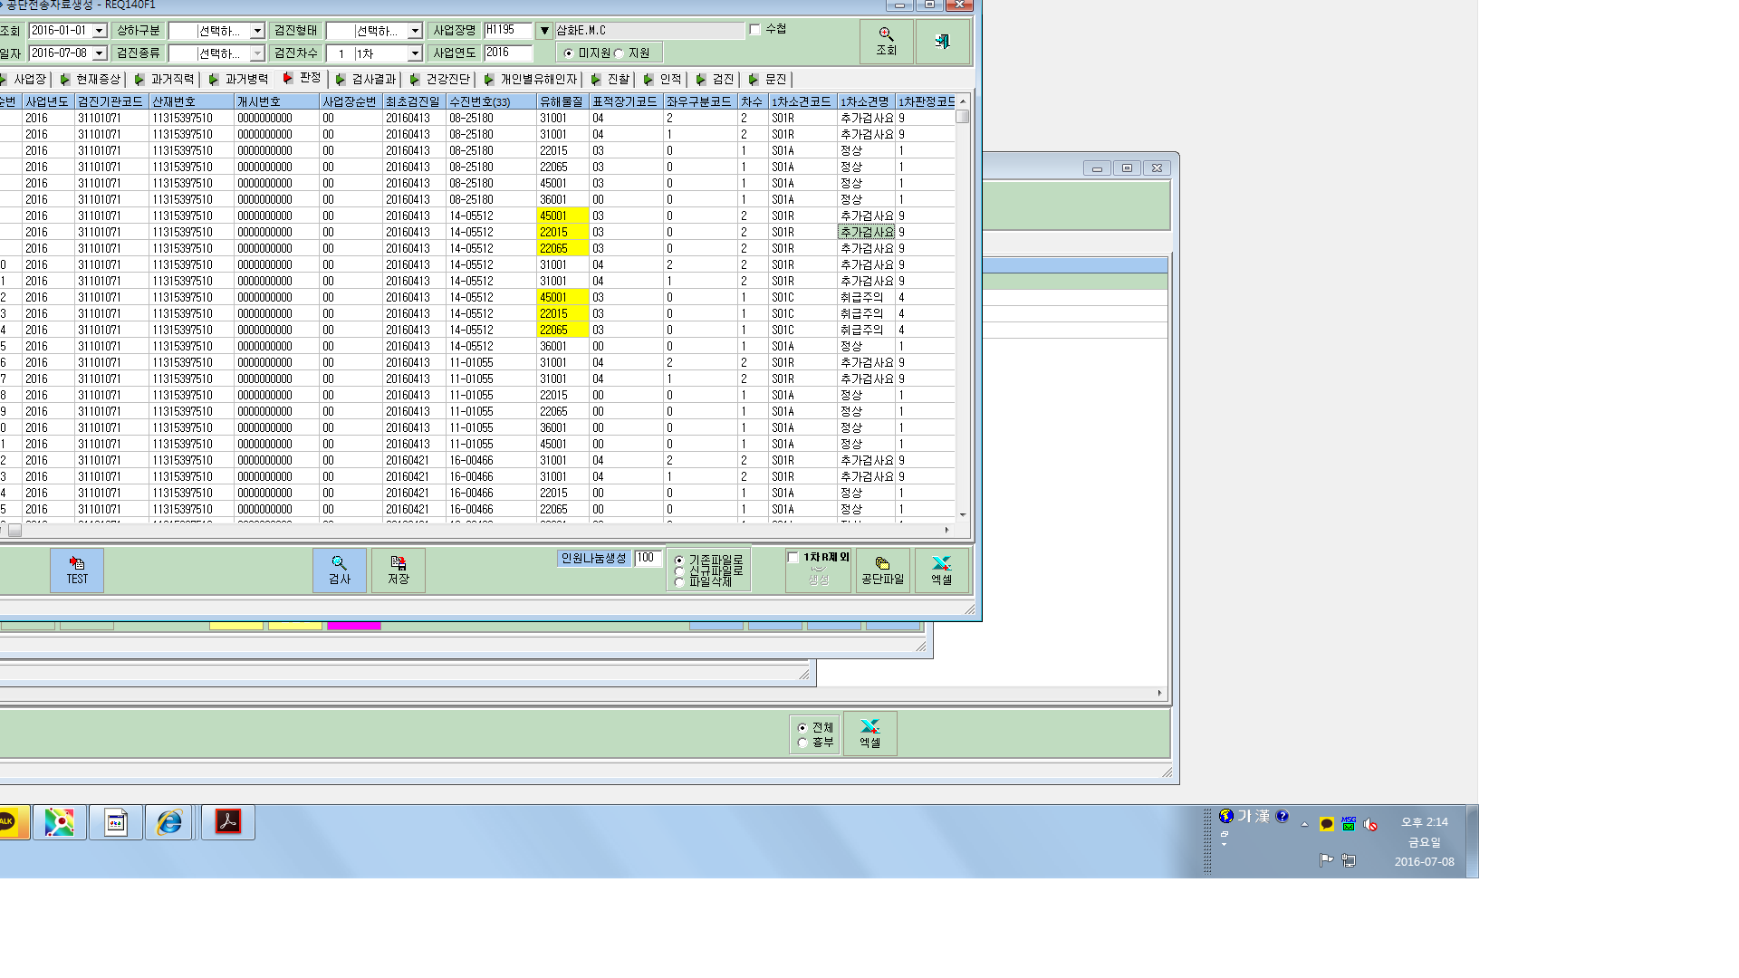Switch to the 검사결과 tab

click(x=366, y=80)
